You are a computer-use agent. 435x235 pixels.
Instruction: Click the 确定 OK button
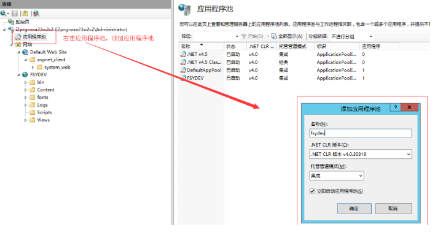354,209
